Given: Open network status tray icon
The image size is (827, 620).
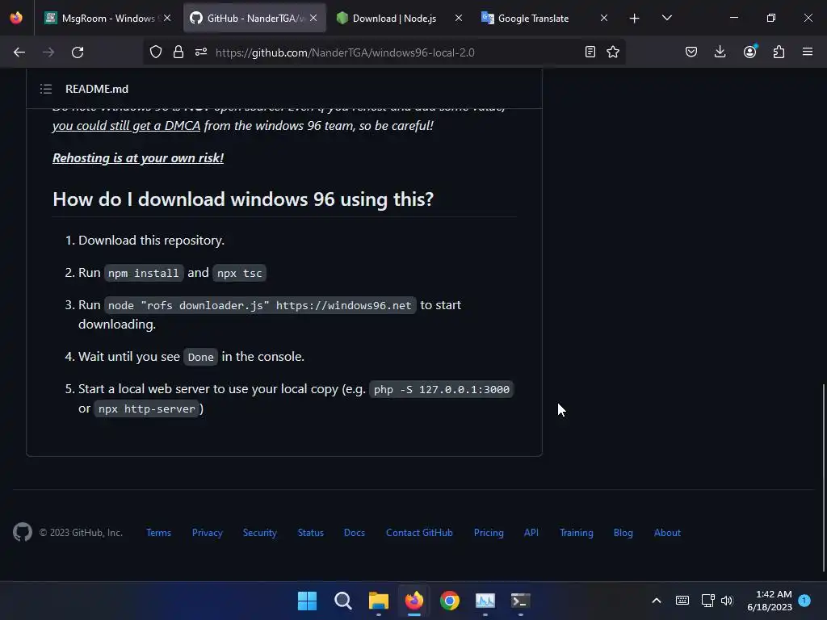Looking at the screenshot, I should [707, 601].
